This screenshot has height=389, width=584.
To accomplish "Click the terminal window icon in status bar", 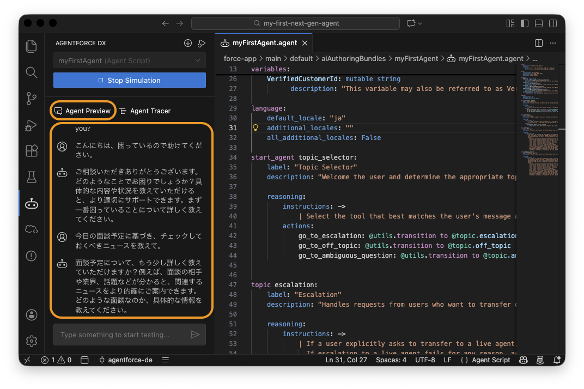I will pyautogui.click(x=84, y=360).
